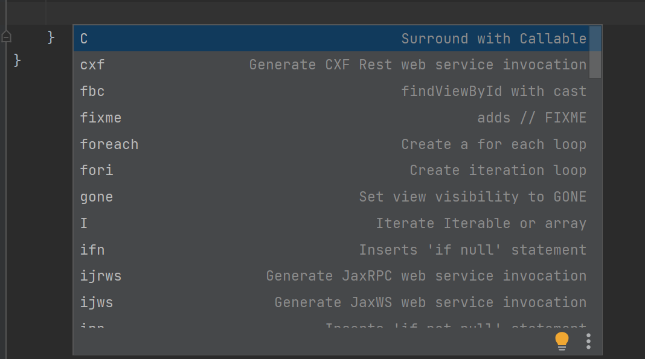Viewport: 645px width, 359px height.
Task: Select the 'C' Surround with Callable template
Action: (332, 39)
